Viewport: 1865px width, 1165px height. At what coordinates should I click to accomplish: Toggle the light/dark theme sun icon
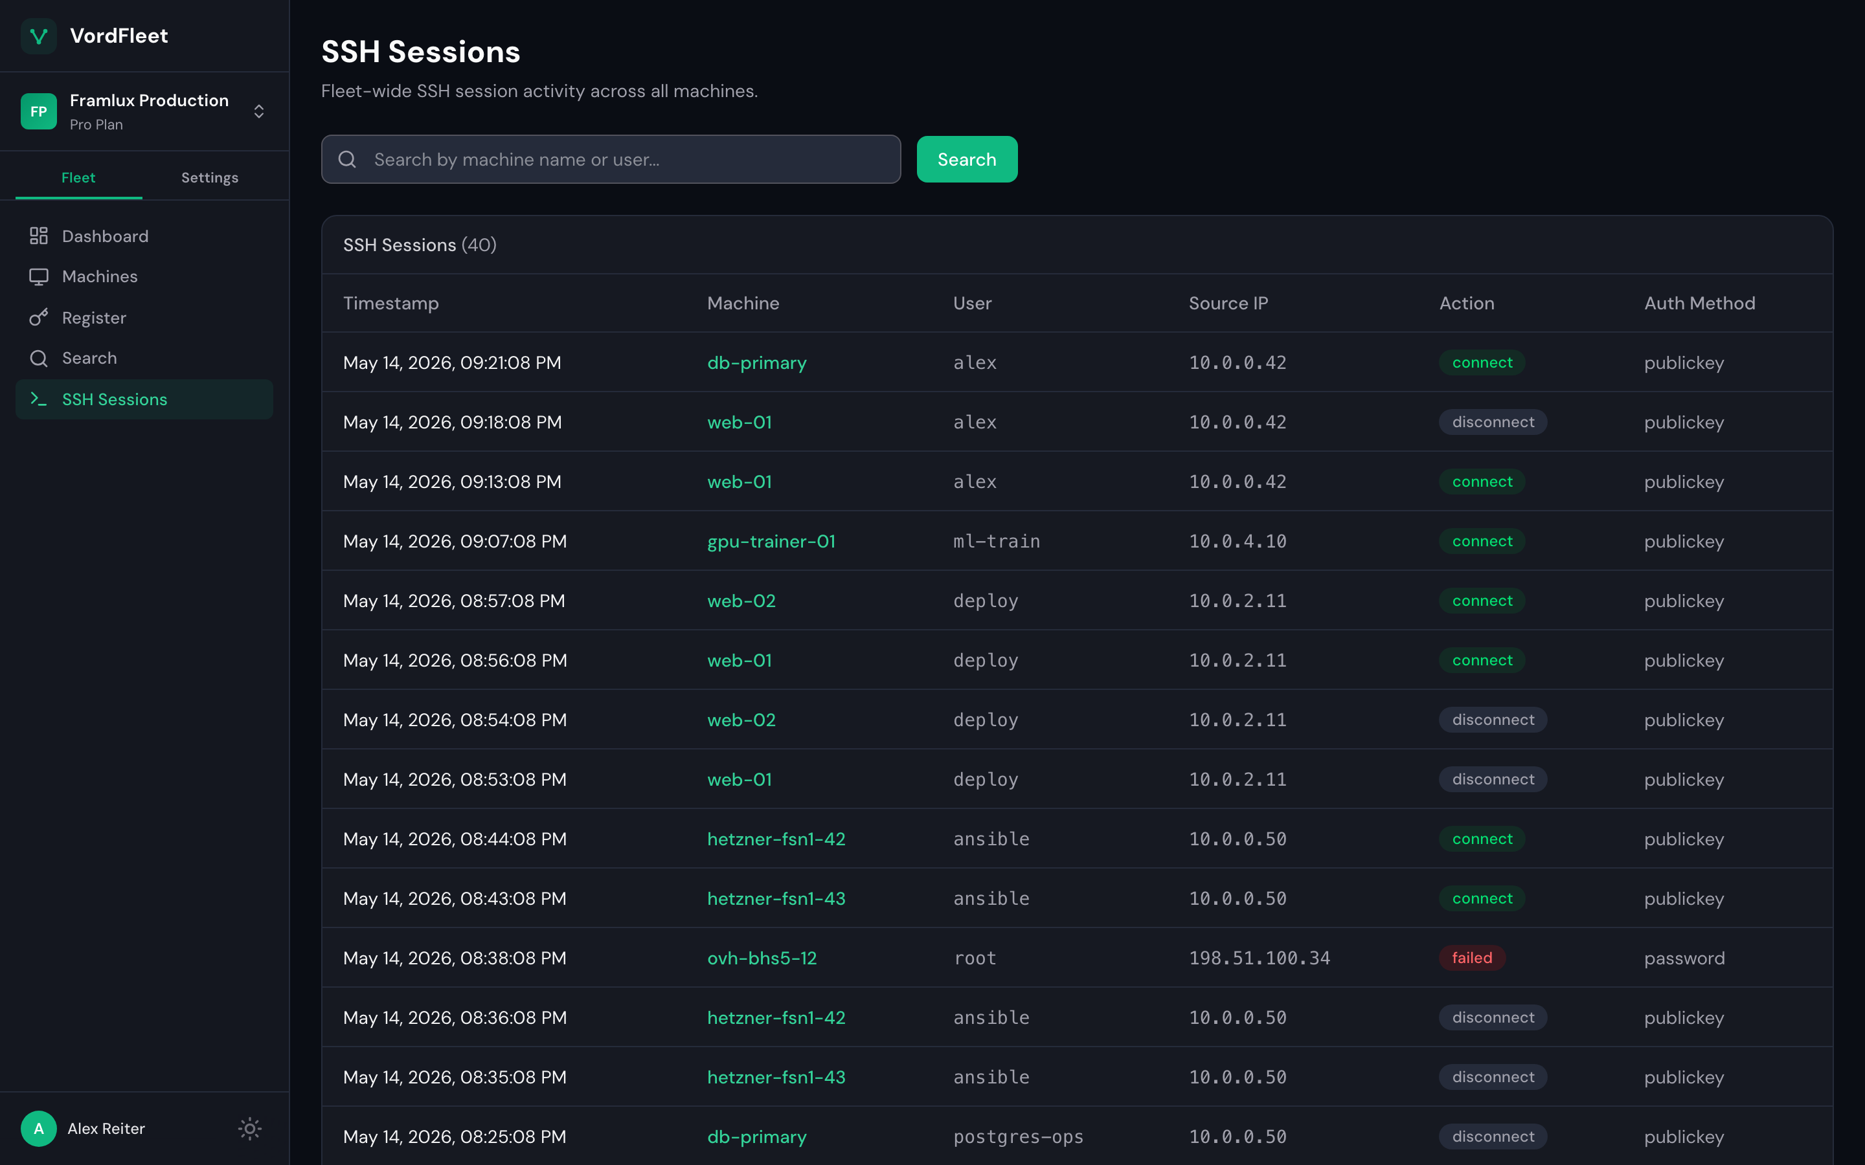point(250,1129)
